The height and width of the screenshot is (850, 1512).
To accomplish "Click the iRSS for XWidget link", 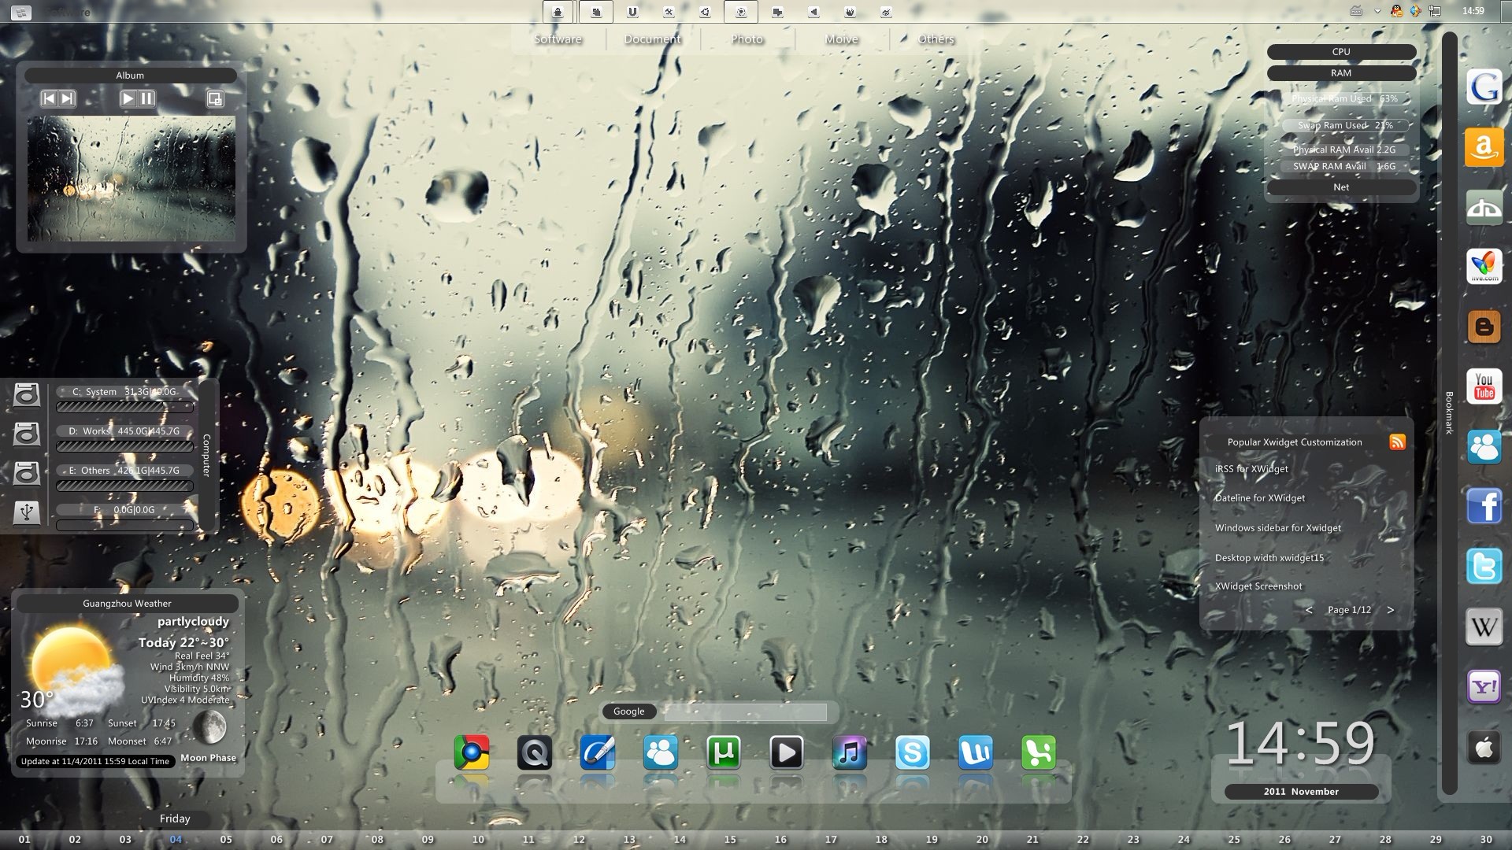I will 1251,469.
